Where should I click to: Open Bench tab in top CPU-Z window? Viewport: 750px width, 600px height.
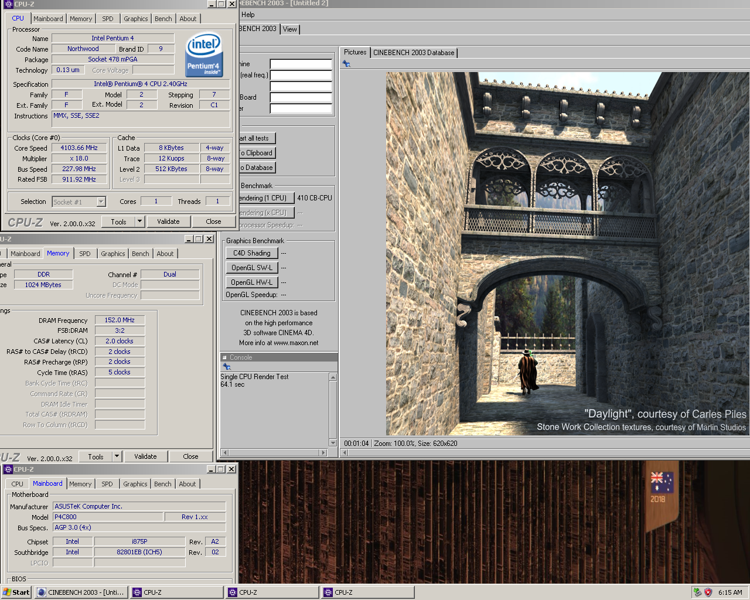[x=163, y=19]
